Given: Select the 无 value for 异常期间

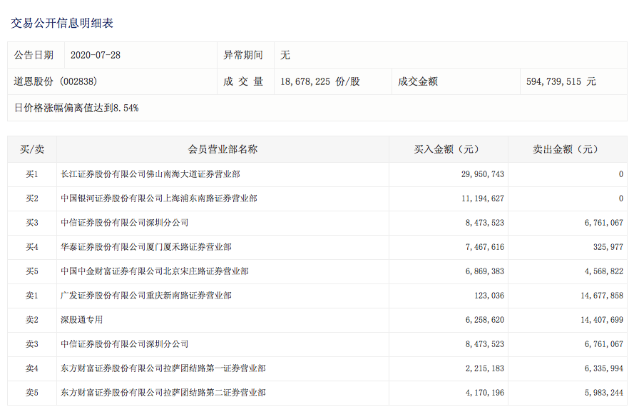Looking at the screenshot, I should click(285, 55).
